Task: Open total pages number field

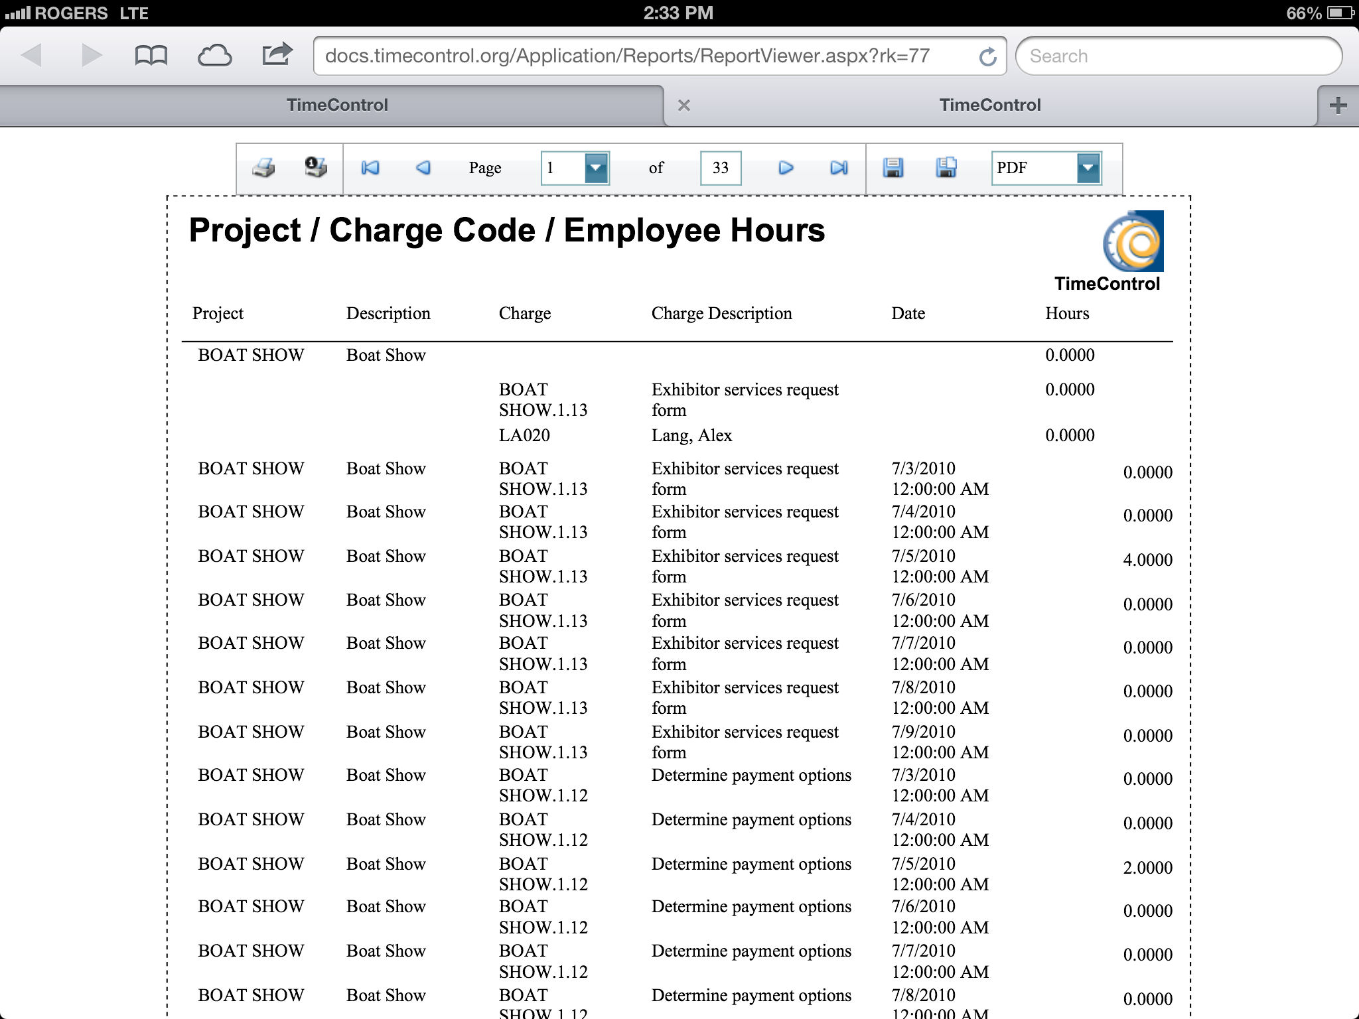Action: 720,168
